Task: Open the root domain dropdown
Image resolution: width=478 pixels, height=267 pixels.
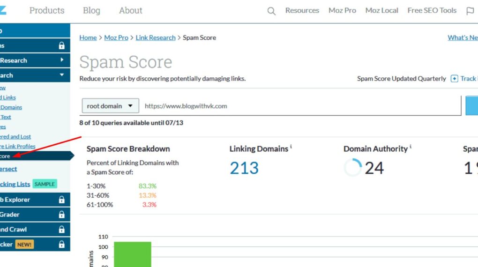Action: [x=110, y=106]
